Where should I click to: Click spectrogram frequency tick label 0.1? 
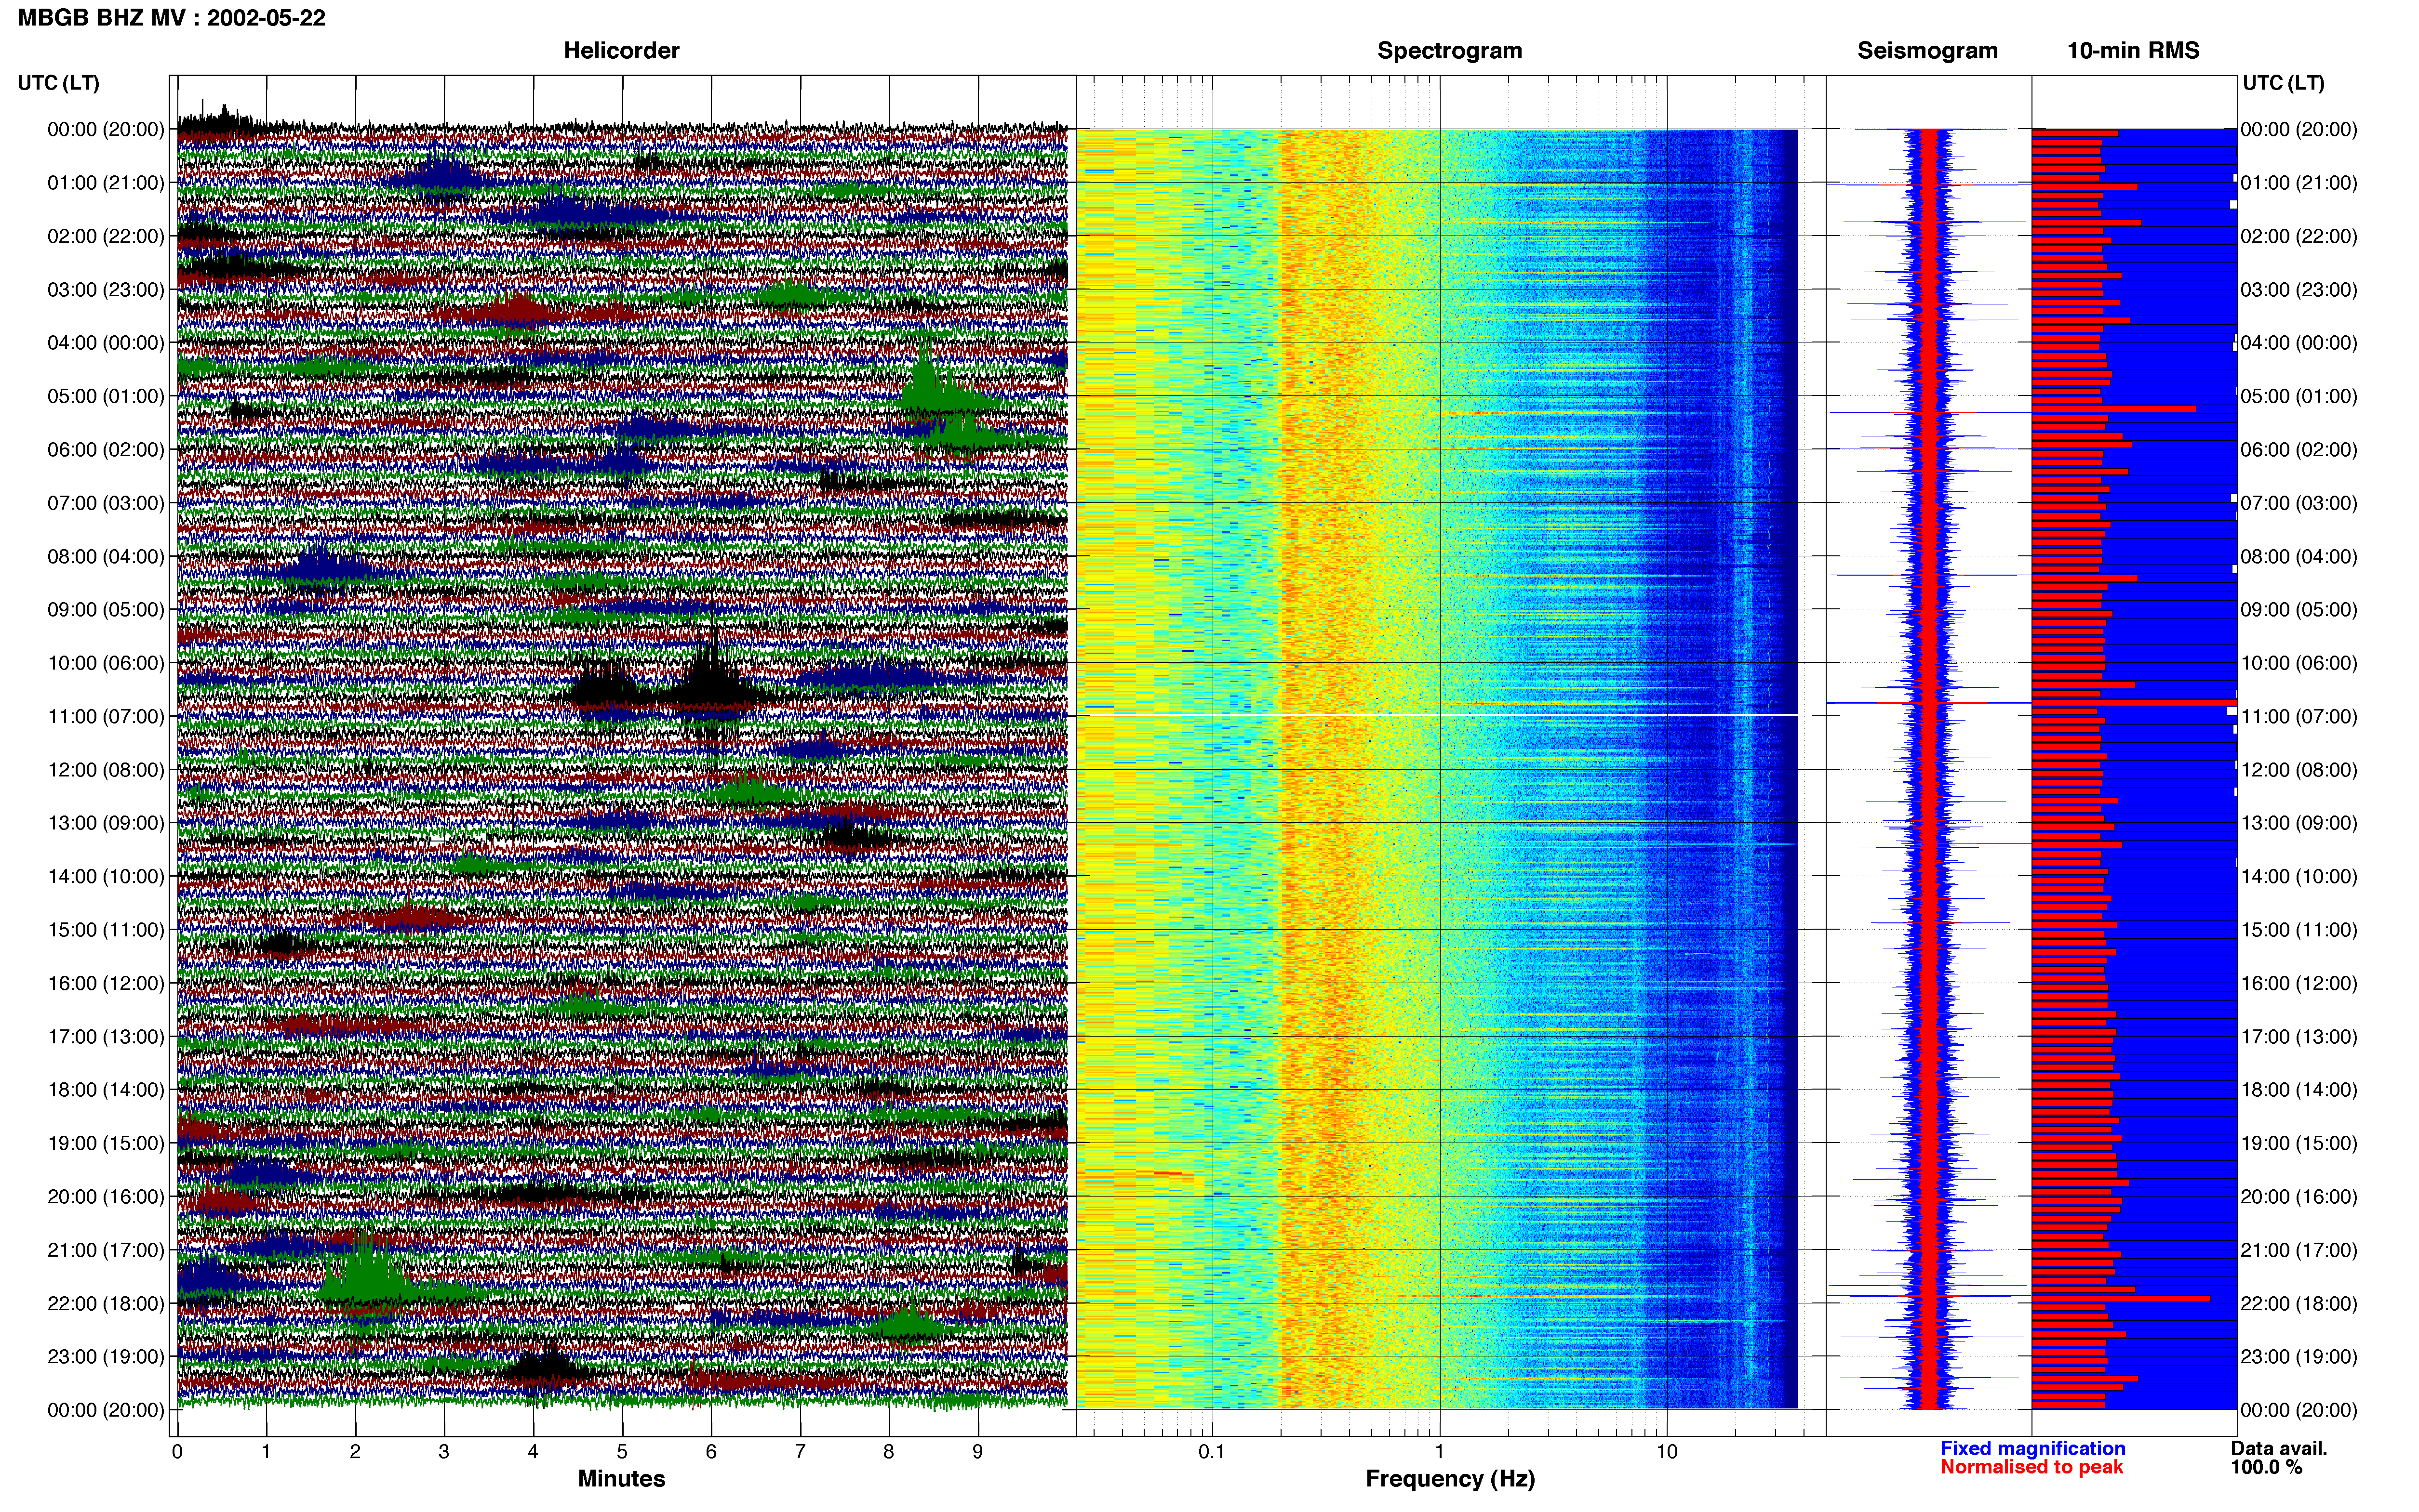click(x=1212, y=1452)
